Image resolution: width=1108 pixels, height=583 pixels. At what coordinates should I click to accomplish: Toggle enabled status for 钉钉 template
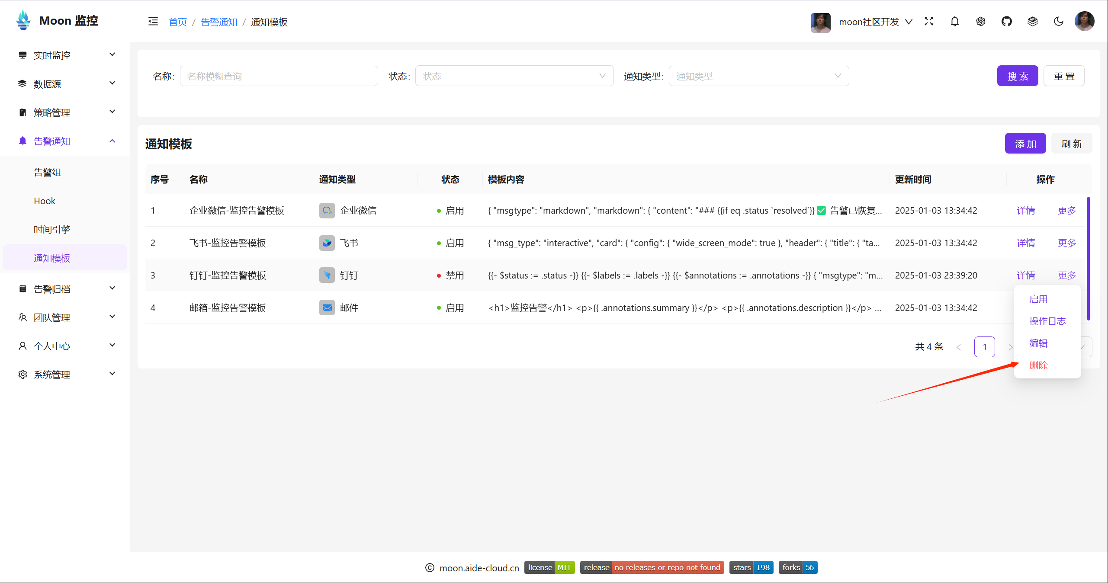pyautogui.click(x=1040, y=299)
